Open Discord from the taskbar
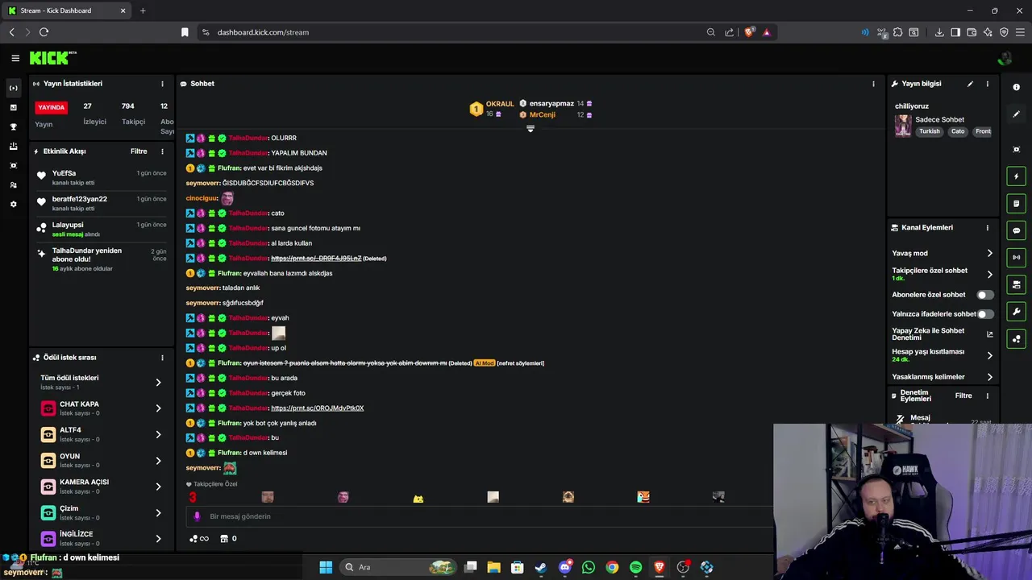This screenshot has width=1032, height=580. click(x=565, y=567)
